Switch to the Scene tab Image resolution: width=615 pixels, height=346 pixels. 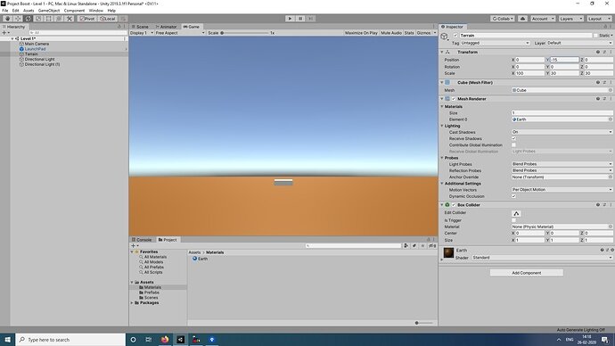coord(140,27)
